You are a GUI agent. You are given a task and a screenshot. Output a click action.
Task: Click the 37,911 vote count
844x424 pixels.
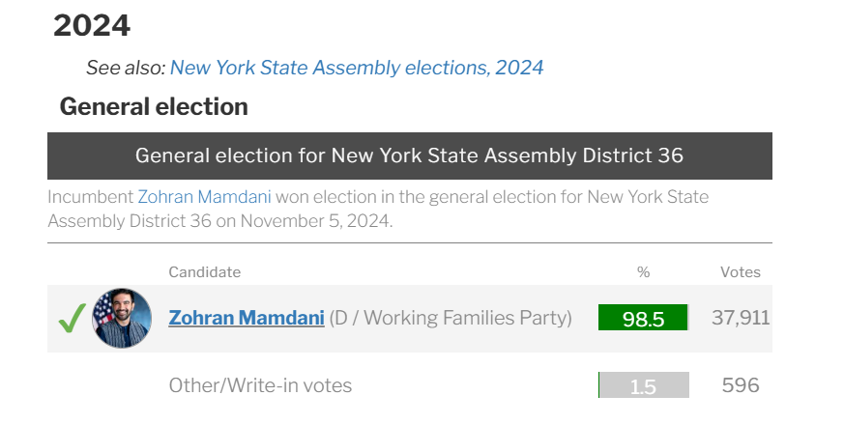click(x=741, y=317)
